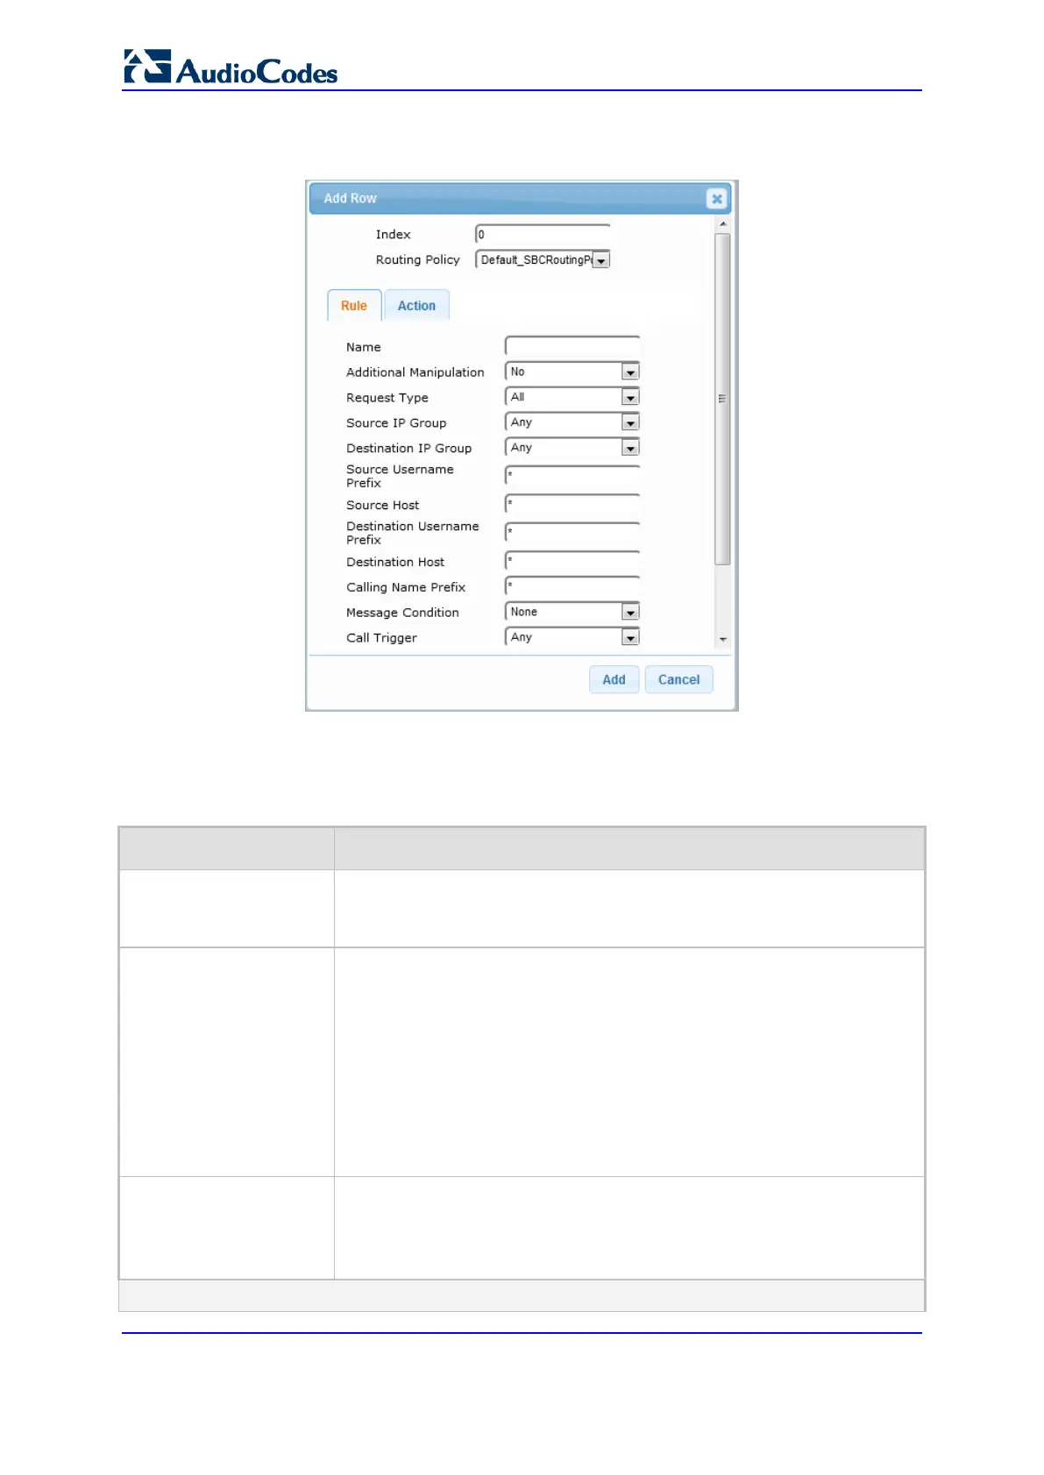
Task: Switch to the Rule tab
Action: click(x=354, y=305)
